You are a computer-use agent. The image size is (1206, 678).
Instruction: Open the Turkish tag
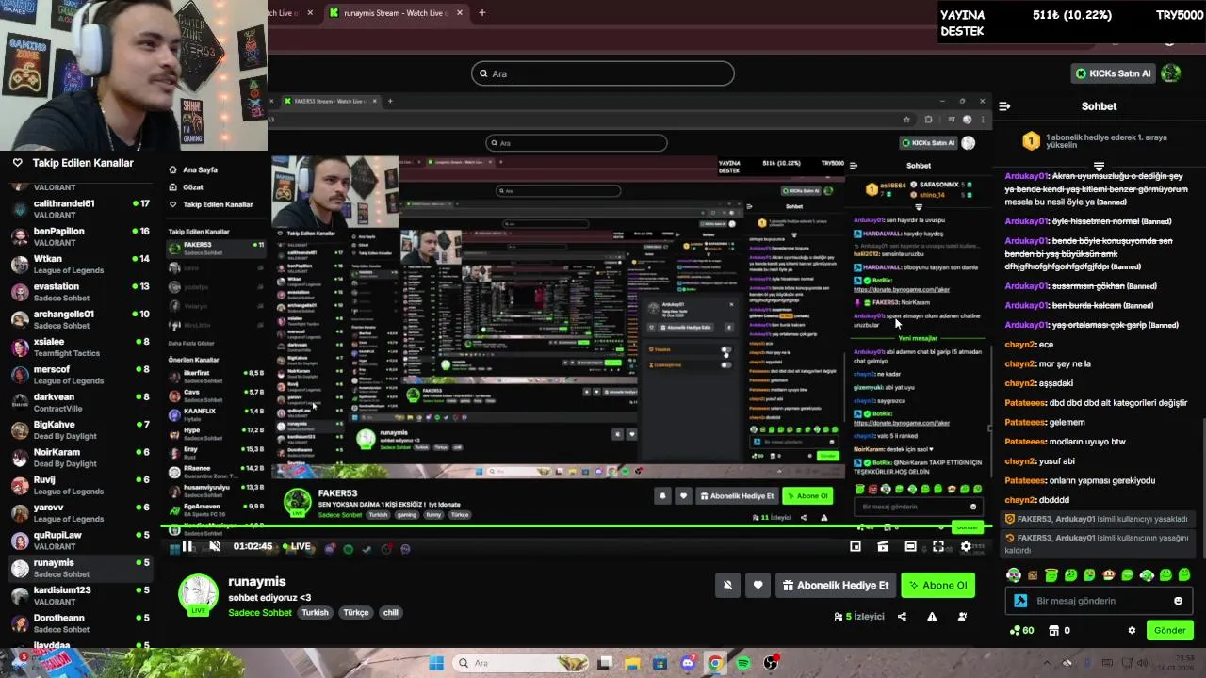[315, 613]
